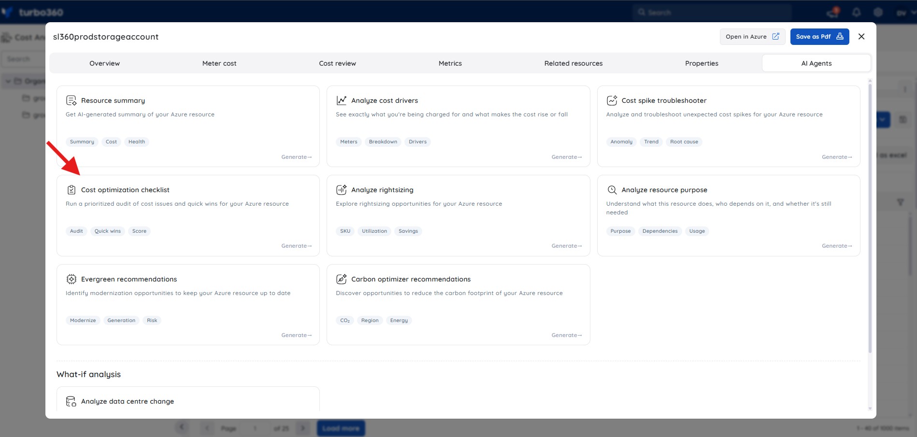Click the Save as Pdf button
Image resolution: width=917 pixels, height=437 pixels.
click(820, 37)
